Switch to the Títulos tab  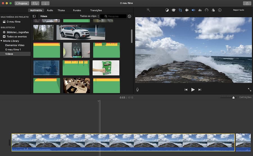pos(61,10)
